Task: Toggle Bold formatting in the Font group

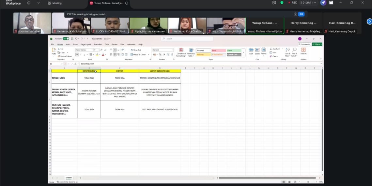Action: 77,54
